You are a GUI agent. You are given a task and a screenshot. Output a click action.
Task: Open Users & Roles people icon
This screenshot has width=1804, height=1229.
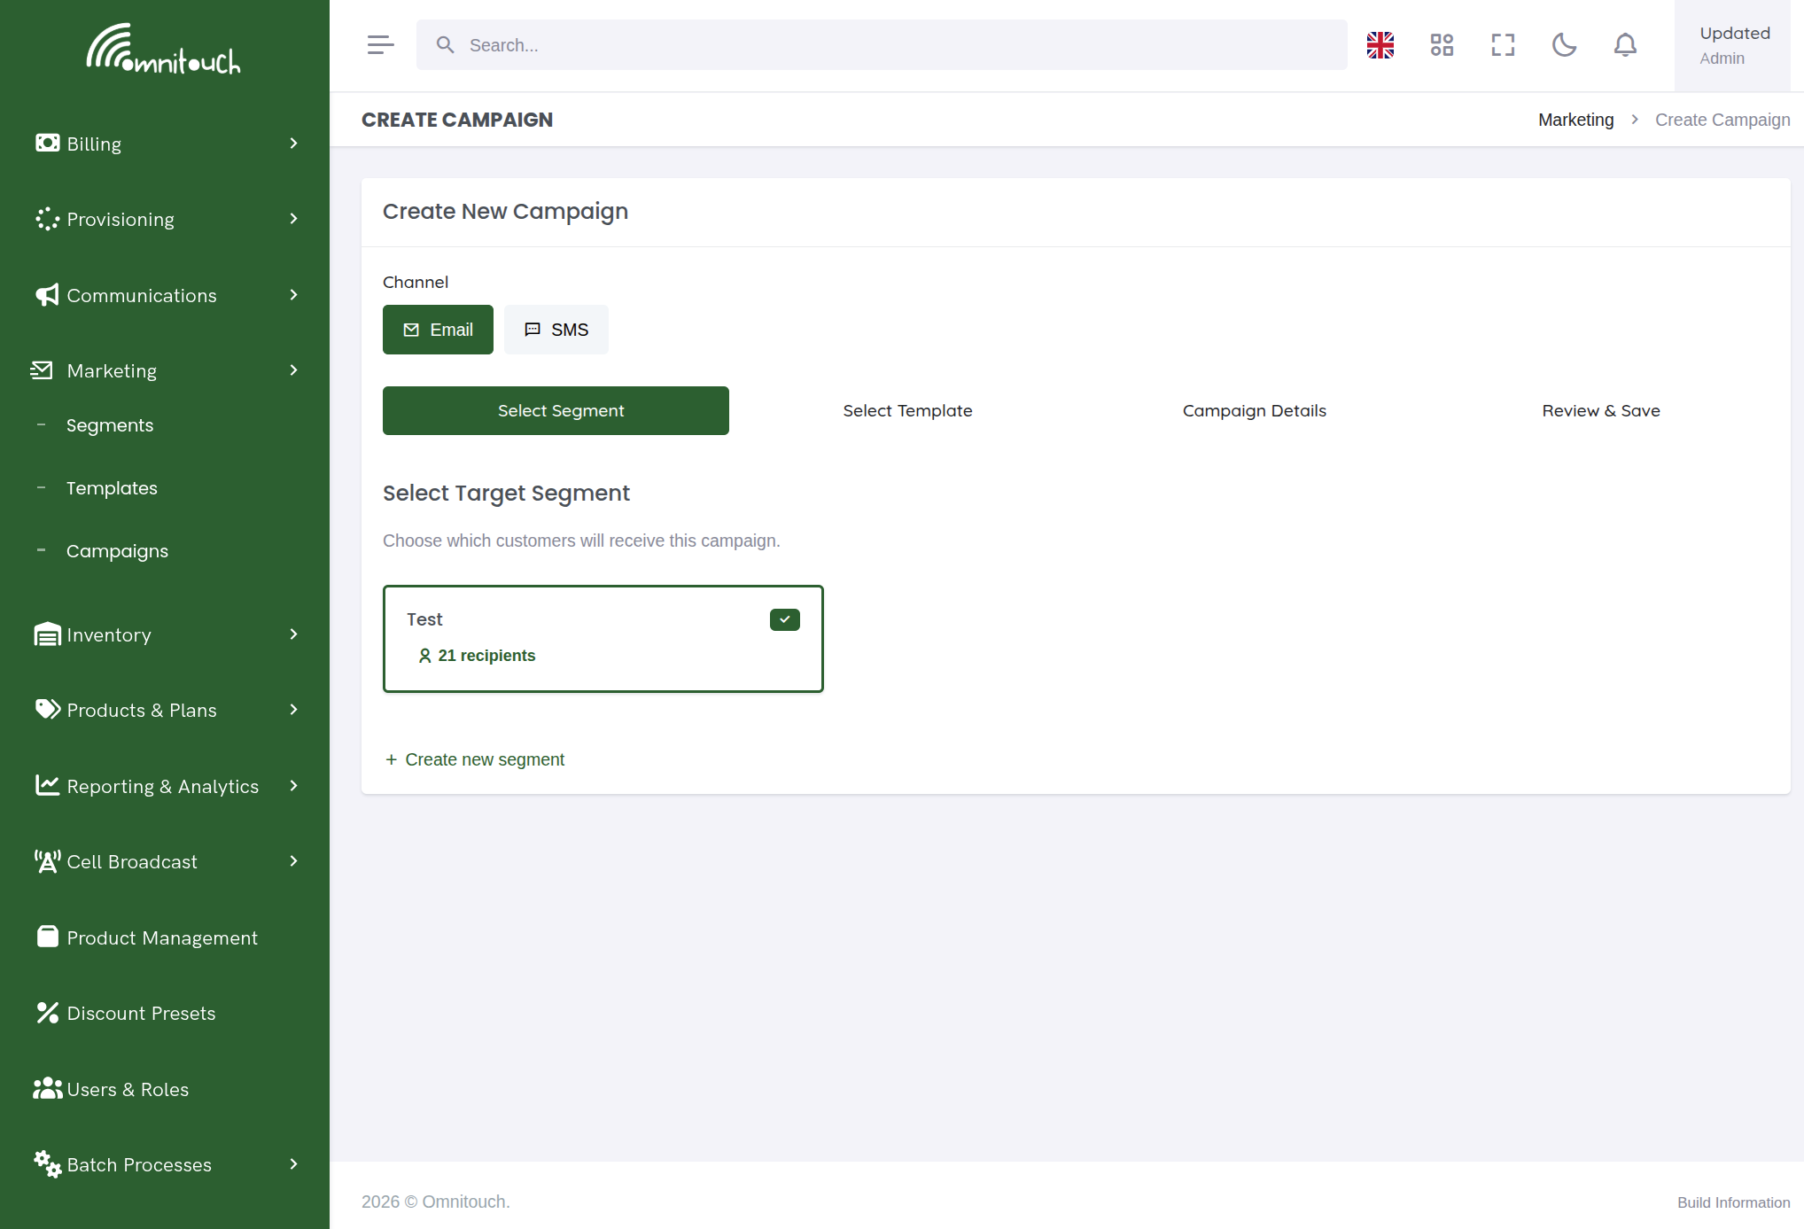point(48,1088)
